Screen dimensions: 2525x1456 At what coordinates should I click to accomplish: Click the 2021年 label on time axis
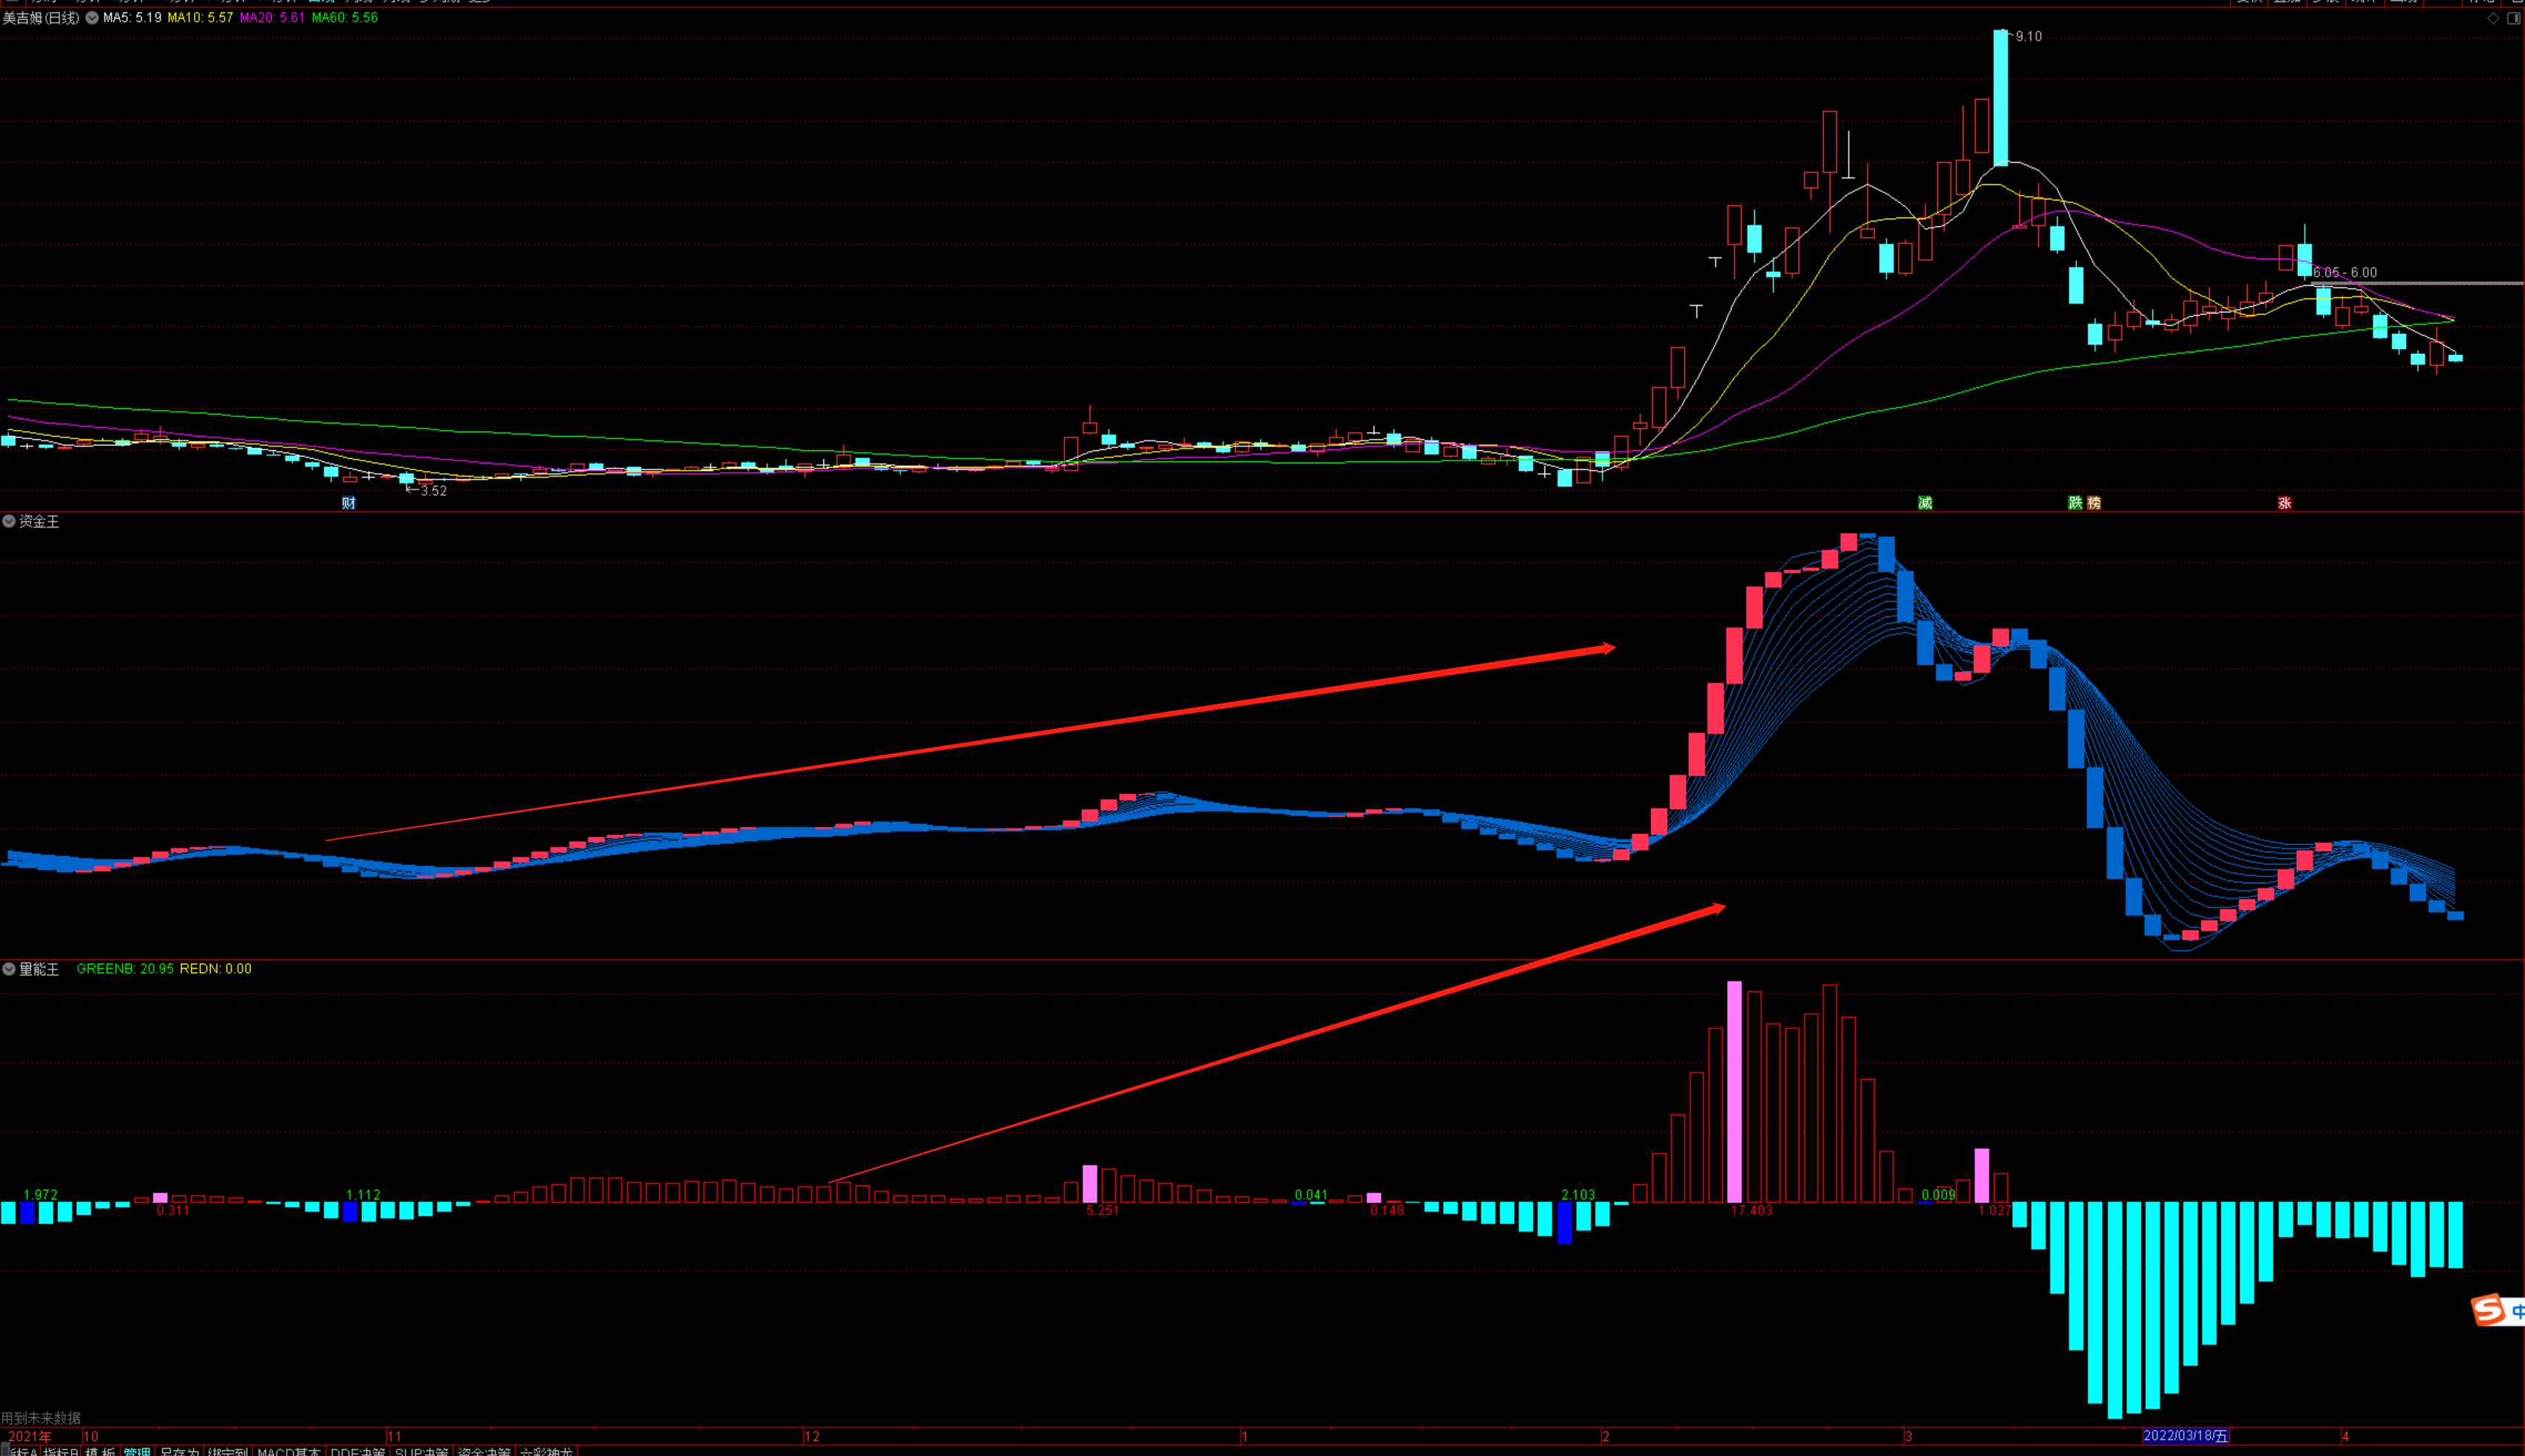pos(30,1437)
